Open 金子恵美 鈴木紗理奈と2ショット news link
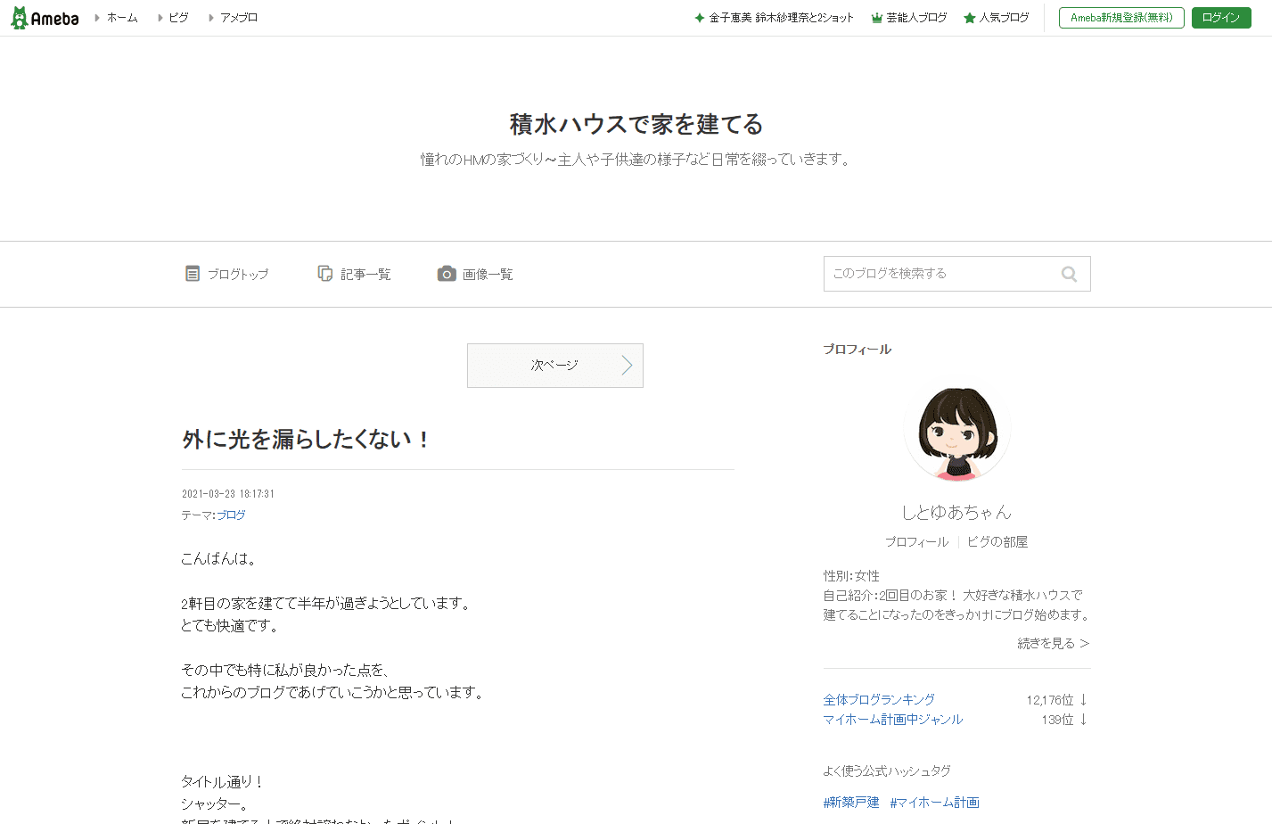The height and width of the screenshot is (824, 1272). click(x=781, y=18)
